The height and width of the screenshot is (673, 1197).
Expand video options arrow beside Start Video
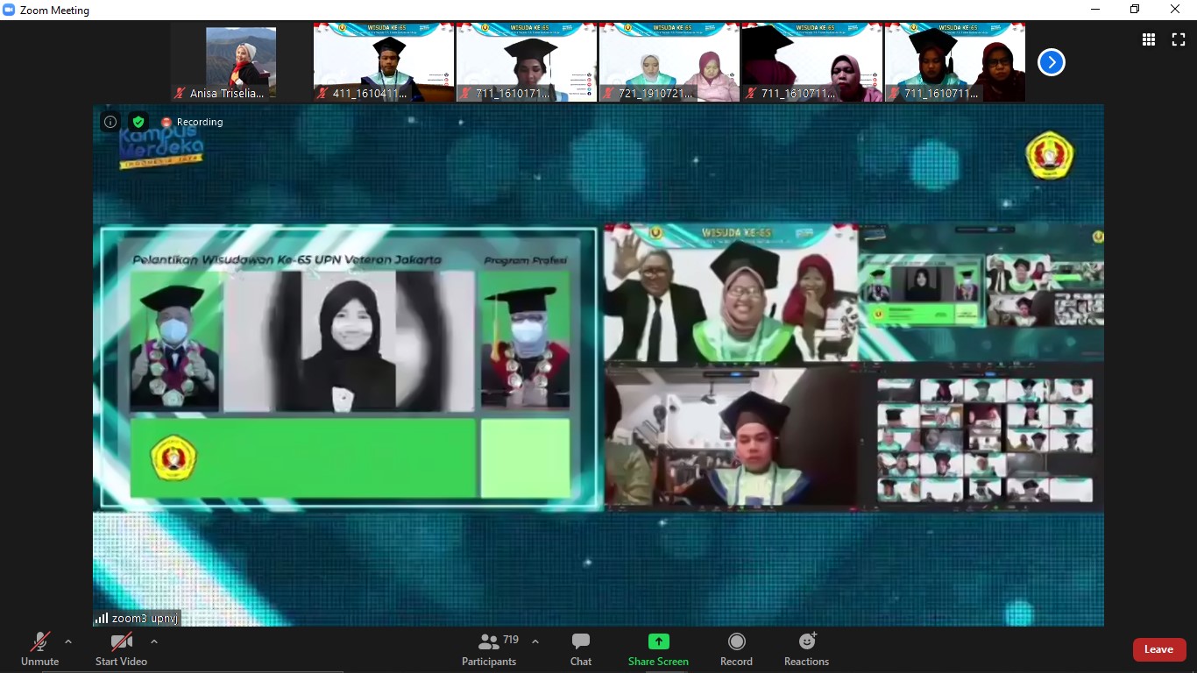tap(154, 641)
